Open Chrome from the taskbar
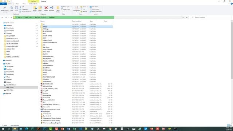Viewport: 233px width, 131px height. pos(110,129)
